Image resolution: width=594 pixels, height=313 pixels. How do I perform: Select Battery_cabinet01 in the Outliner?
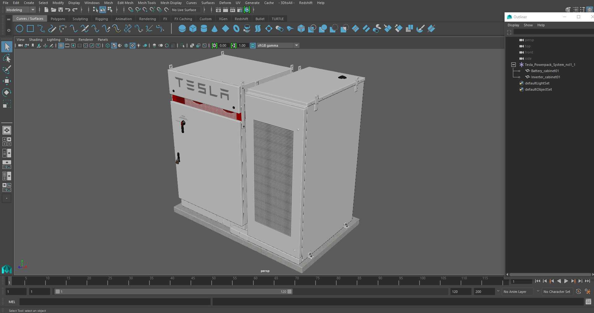point(545,71)
